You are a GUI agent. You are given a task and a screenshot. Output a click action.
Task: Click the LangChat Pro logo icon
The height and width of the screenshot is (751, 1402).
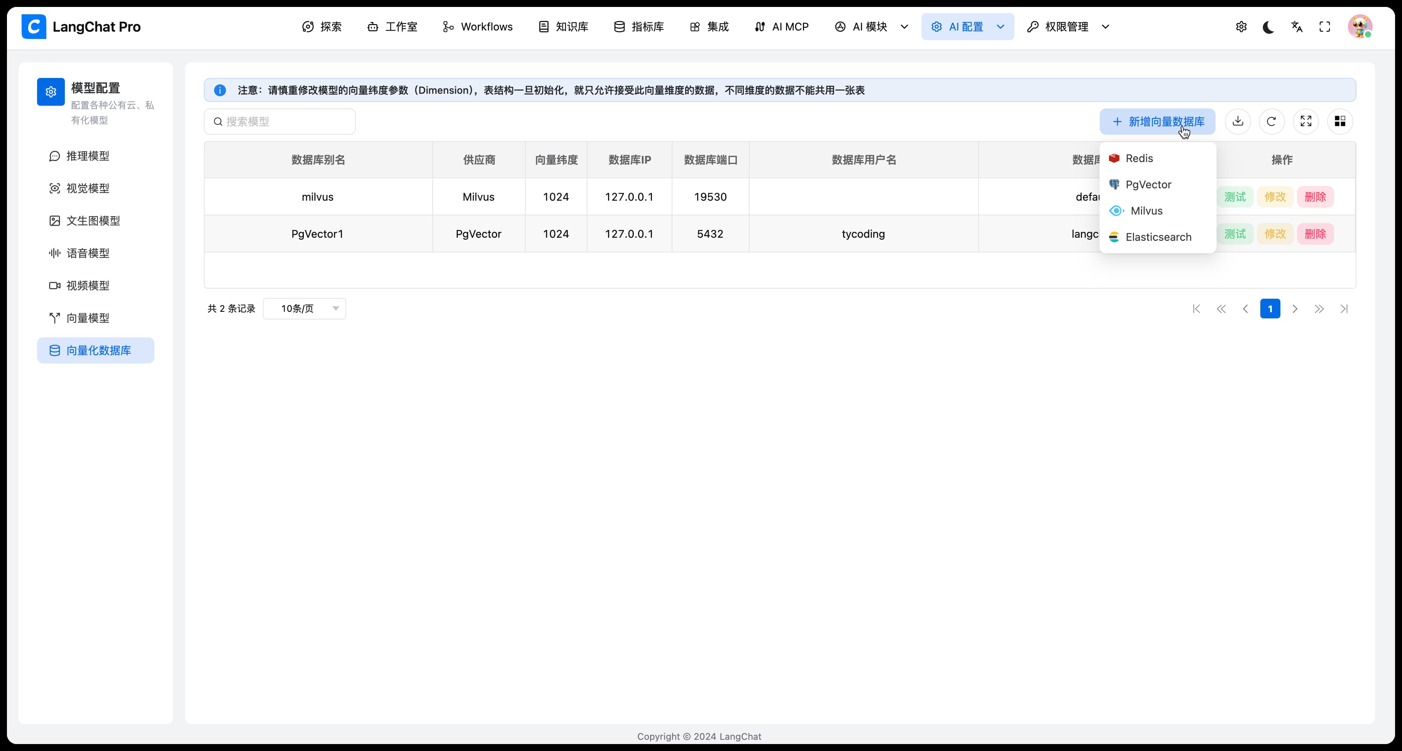pyautogui.click(x=34, y=27)
